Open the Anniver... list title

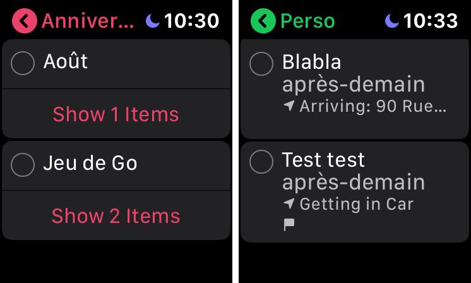click(x=88, y=21)
